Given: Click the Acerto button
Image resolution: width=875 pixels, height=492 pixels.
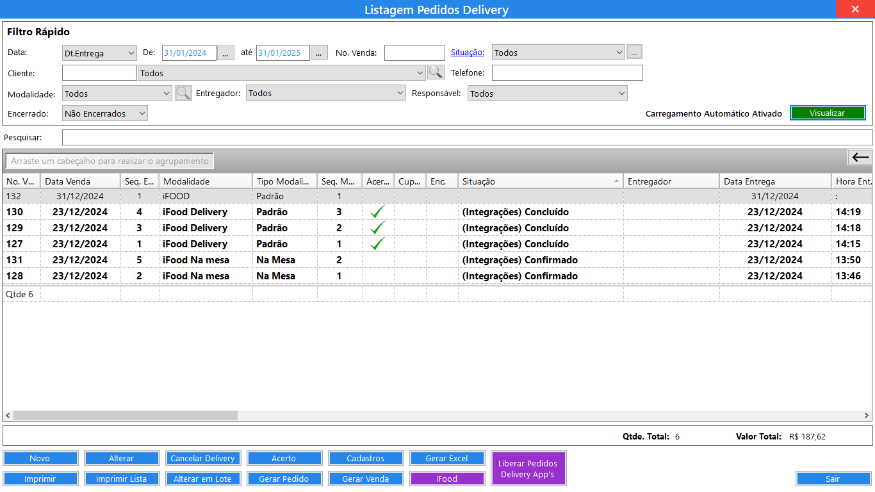Looking at the screenshot, I should (284, 458).
